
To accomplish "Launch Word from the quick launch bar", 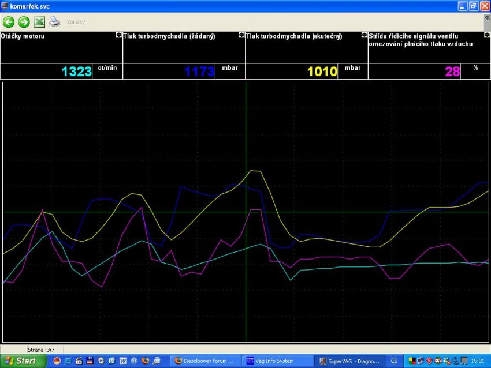I will coord(123,361).
